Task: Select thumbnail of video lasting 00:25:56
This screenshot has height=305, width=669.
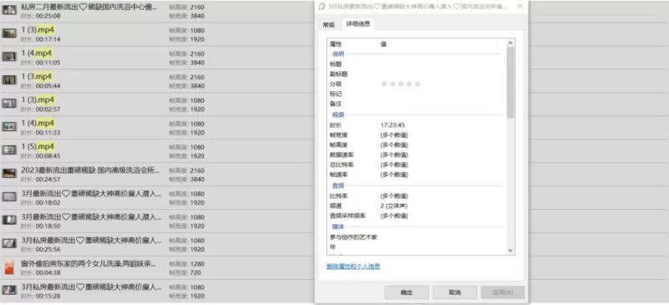Action: click(x=9, y=243)
